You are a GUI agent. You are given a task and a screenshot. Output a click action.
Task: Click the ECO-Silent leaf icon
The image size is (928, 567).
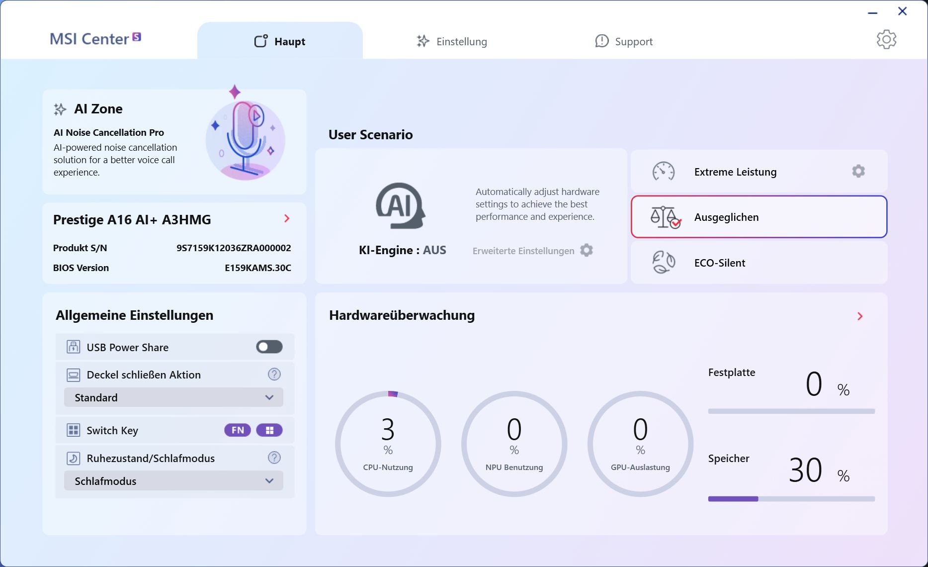(664, 262)
